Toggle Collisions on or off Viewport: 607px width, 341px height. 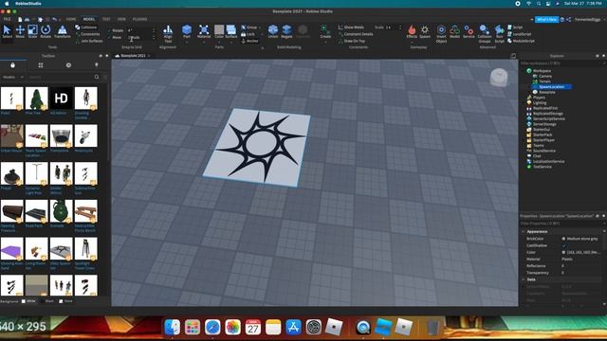[86, 27]
